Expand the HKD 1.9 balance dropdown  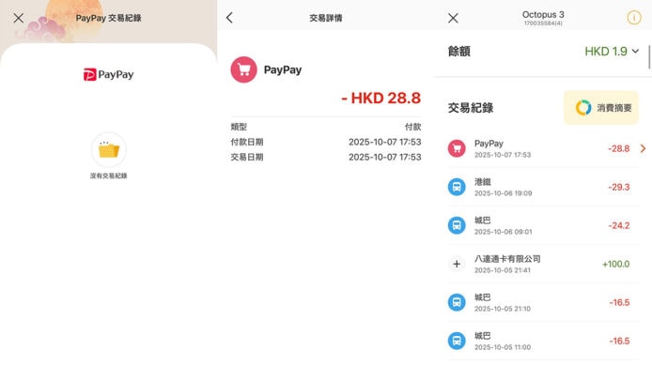[636, 51]
